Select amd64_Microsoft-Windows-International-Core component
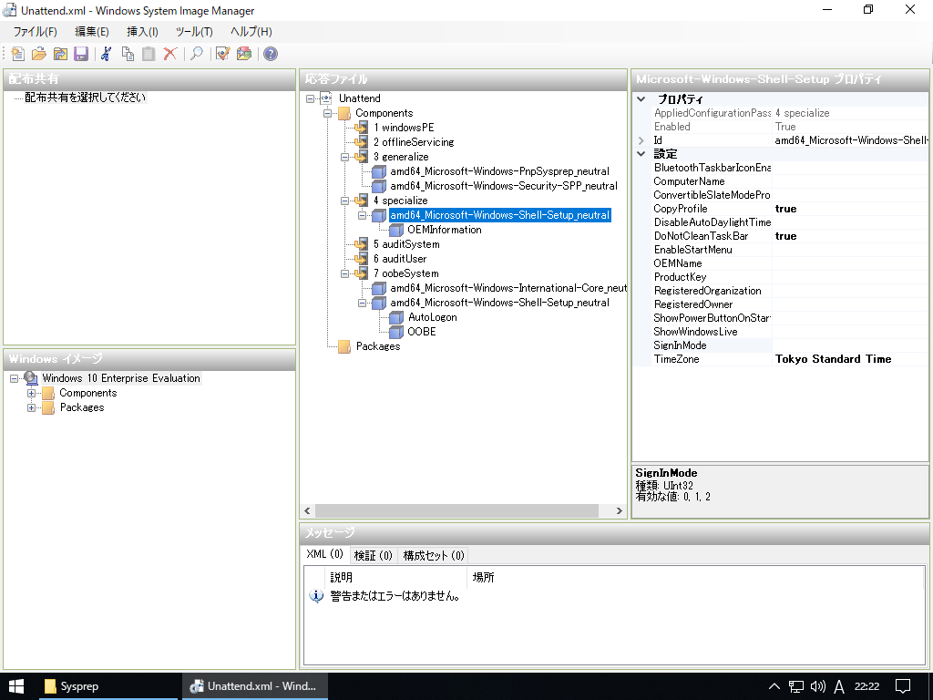Viewport: 933px width, 700px height. pos(508,288)
